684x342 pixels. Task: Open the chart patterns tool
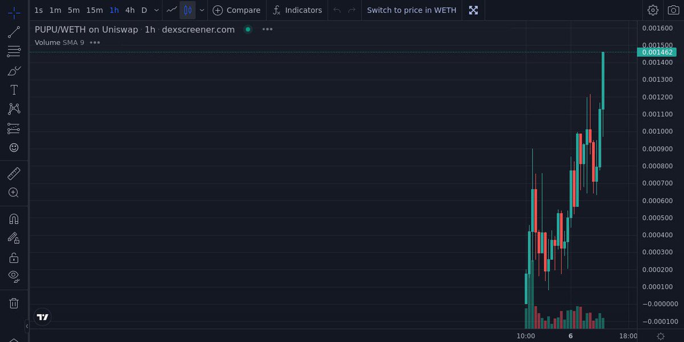pyautogui.click(x=14, y=109)
